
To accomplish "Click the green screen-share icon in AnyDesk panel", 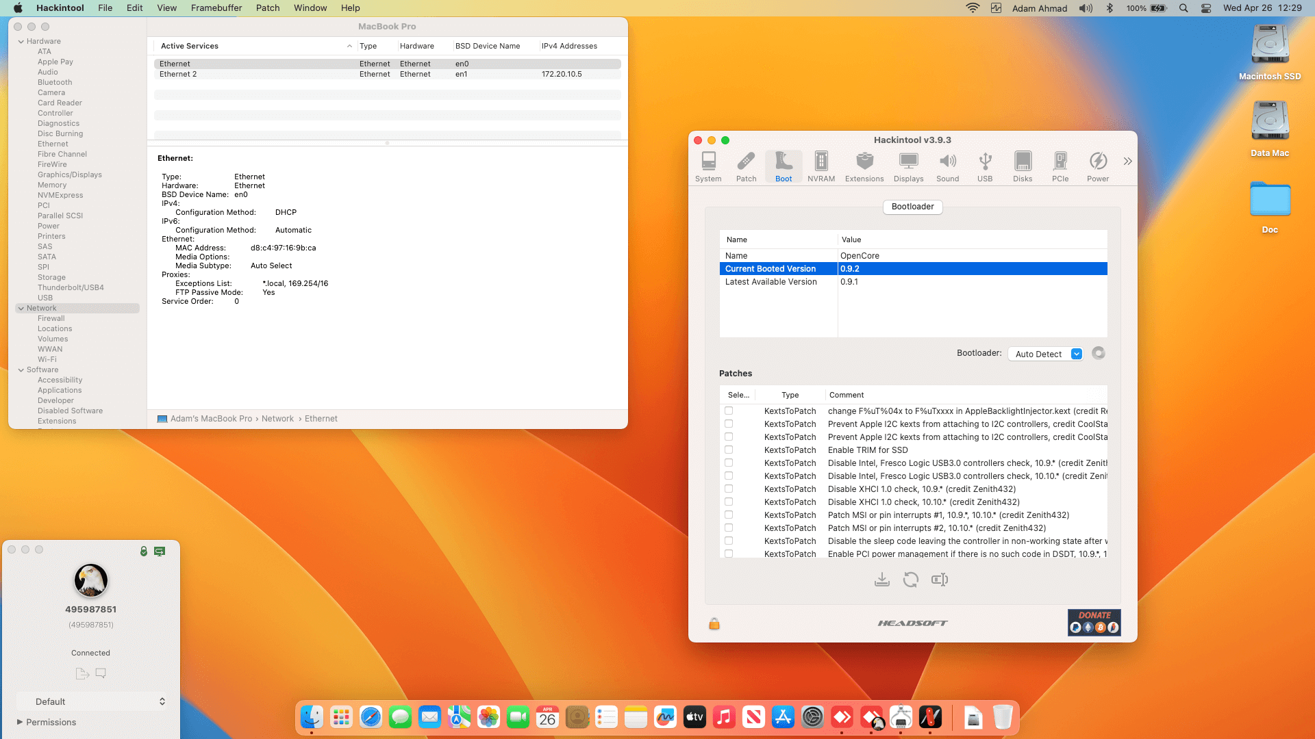I will coord(160,551).
